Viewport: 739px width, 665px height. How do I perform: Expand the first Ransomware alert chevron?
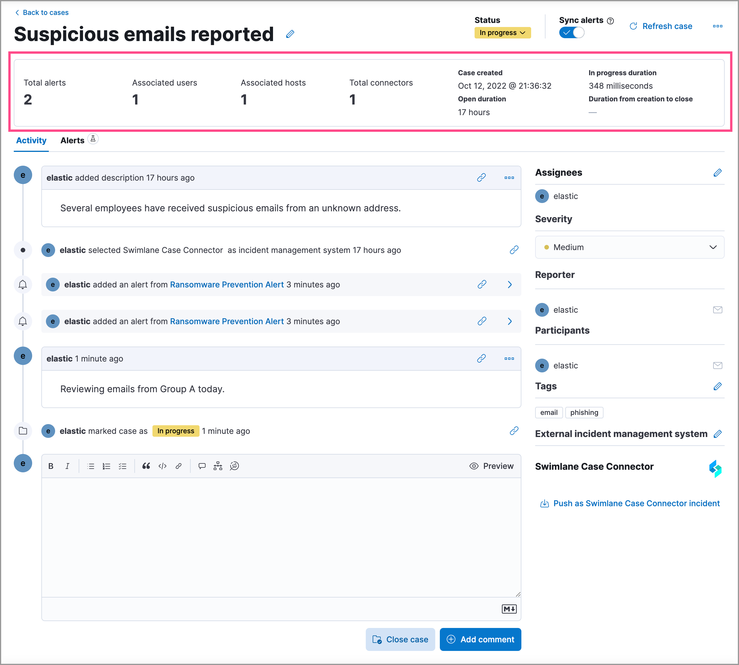tap(510, 285)
